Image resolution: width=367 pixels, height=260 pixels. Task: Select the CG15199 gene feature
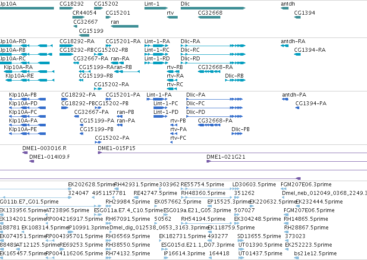click(x=84, y=35)
